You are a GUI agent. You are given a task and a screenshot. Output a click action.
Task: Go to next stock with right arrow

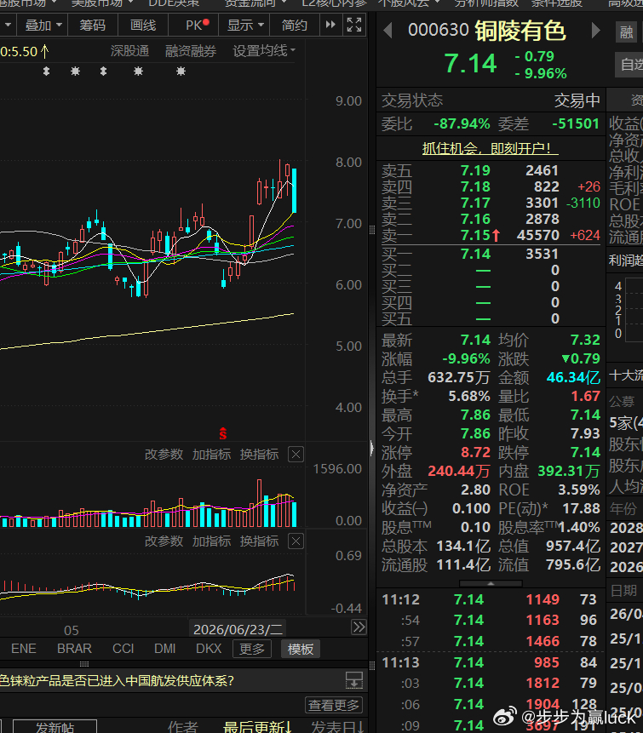click(x=595, y=31)
